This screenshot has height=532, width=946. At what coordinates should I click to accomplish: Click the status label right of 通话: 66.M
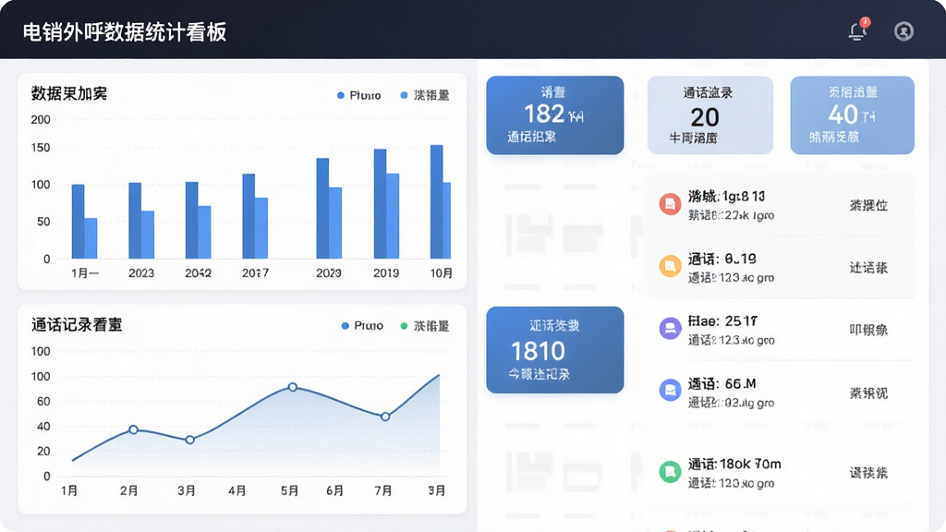click(x=868, y=393)
